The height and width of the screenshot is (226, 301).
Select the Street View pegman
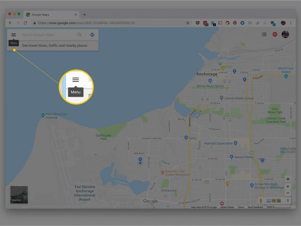coord(260,201)
